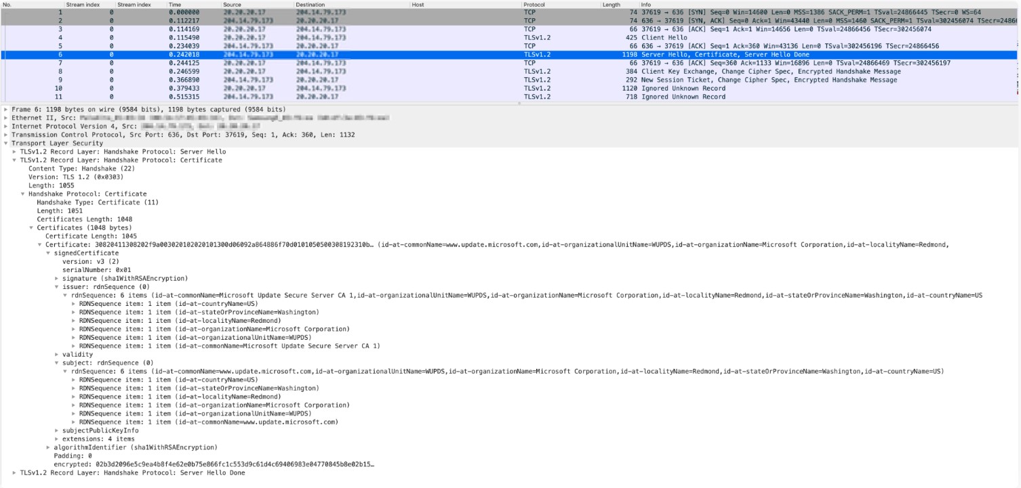
Task: Expand the extensions: 4 items node
Action: pyautogui.click(x=57, y=439)
